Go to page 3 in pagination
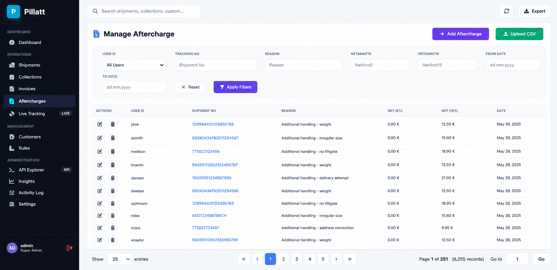 [297, 259]
